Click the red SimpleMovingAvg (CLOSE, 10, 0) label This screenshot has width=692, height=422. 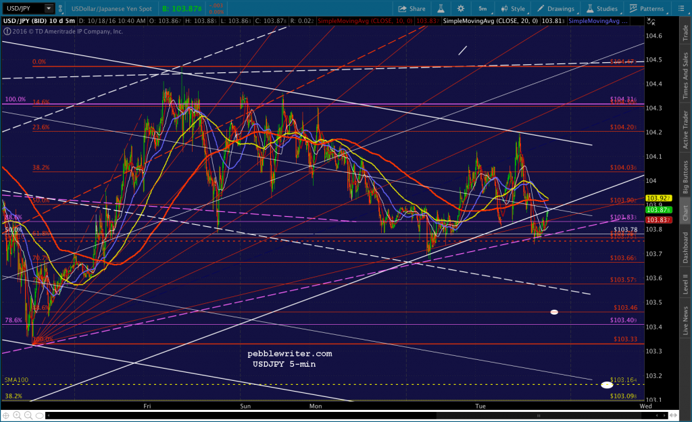click(365, 21)
